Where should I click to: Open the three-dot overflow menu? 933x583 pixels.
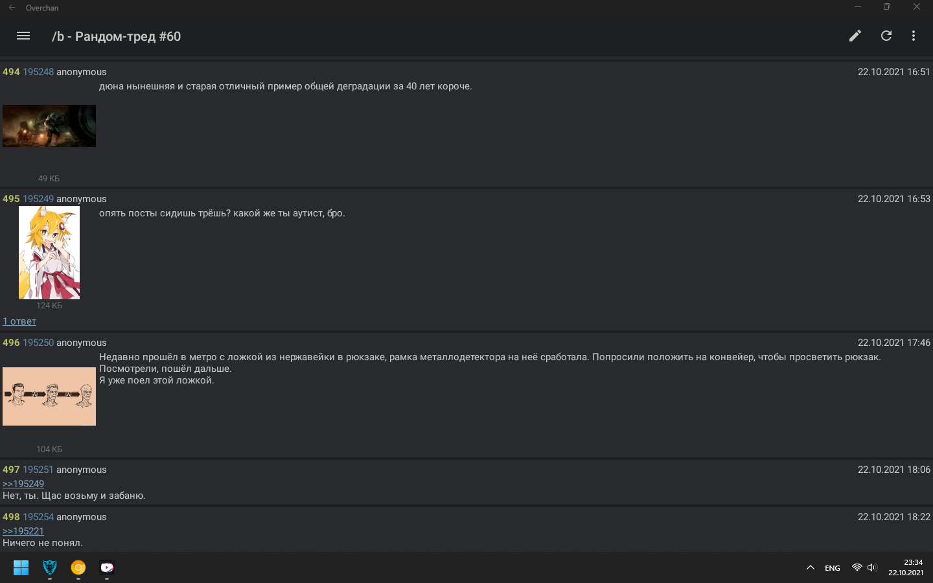click(914, 36)
